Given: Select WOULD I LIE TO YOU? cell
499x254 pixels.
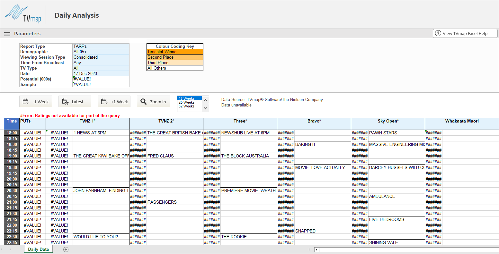Looking at the screenshot, I should pos(101,237).
